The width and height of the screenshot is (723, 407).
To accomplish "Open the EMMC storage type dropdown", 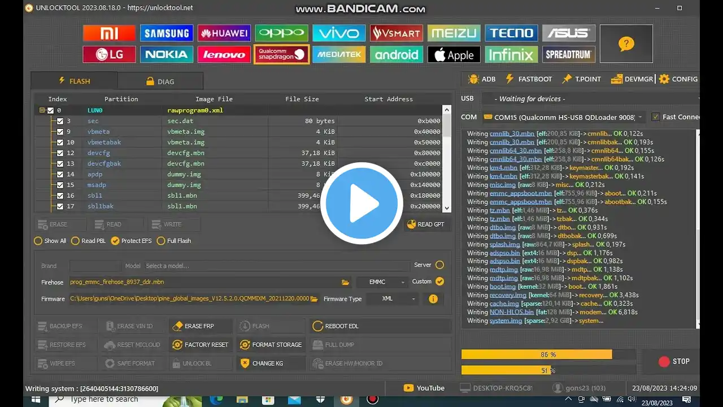I will pos(382,282).
